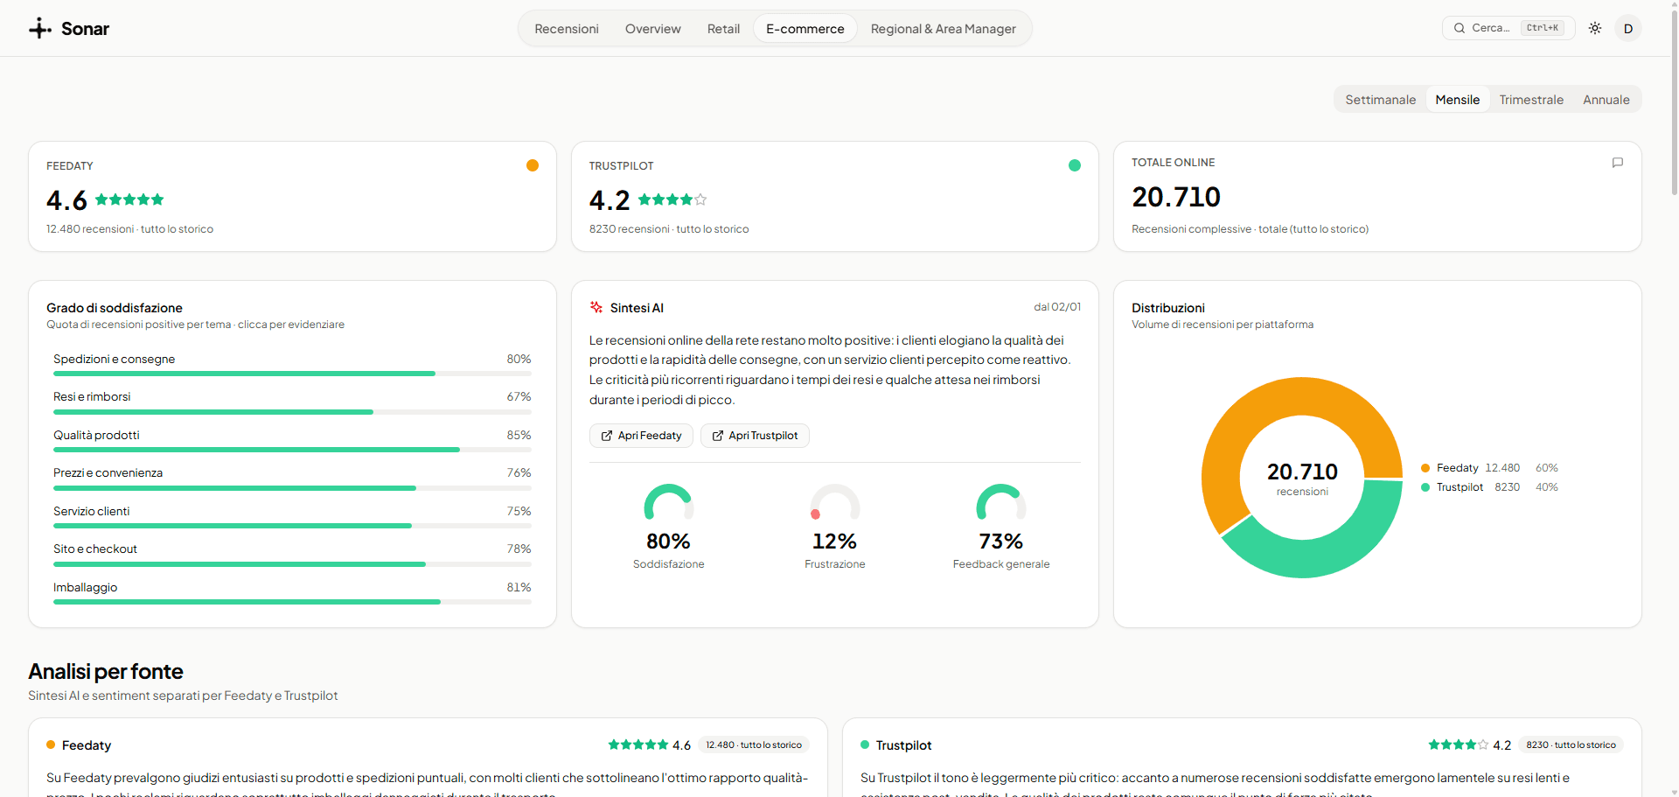The width and height of the screenshot is (1679, 797).
Task: Highlight the Spedizioni e consegne theme bar
Action: pos(292,365)
